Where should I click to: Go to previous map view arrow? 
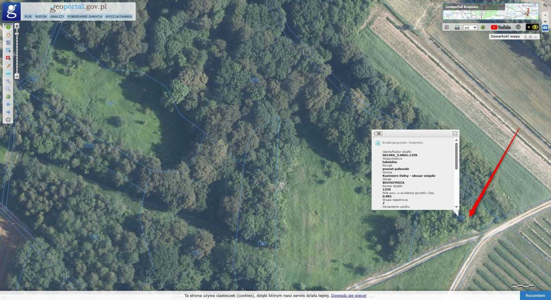8,104
